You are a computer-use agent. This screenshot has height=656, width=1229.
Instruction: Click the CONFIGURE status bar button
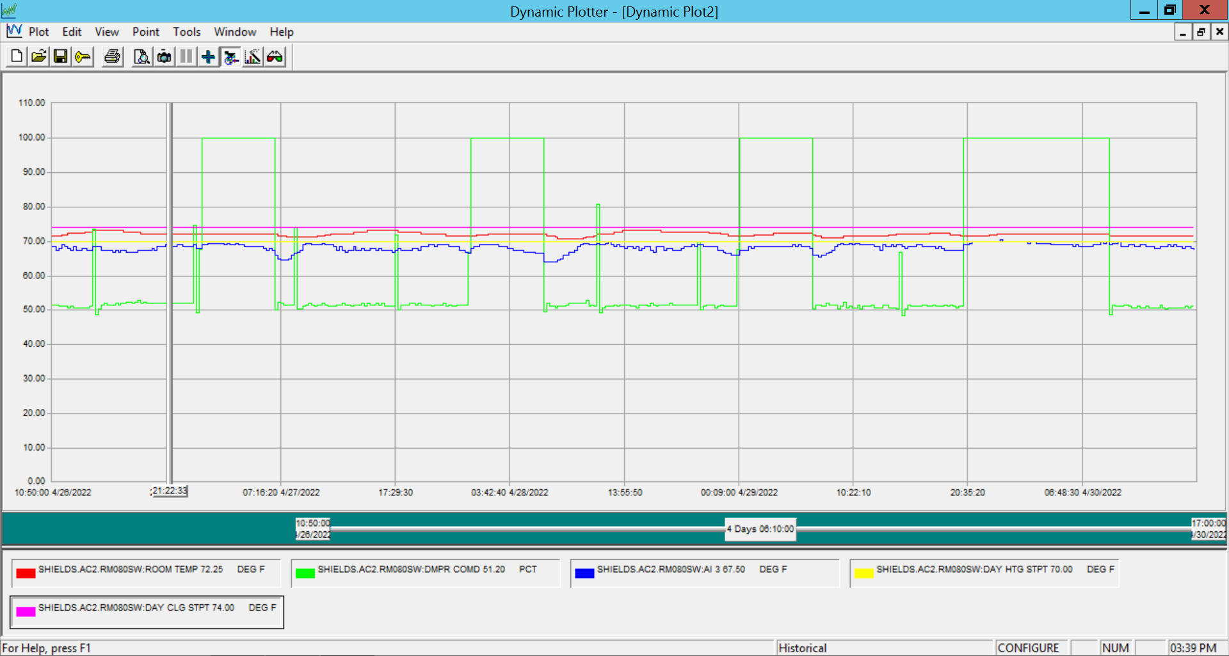pyautogui.click(x=1031, y=647)
